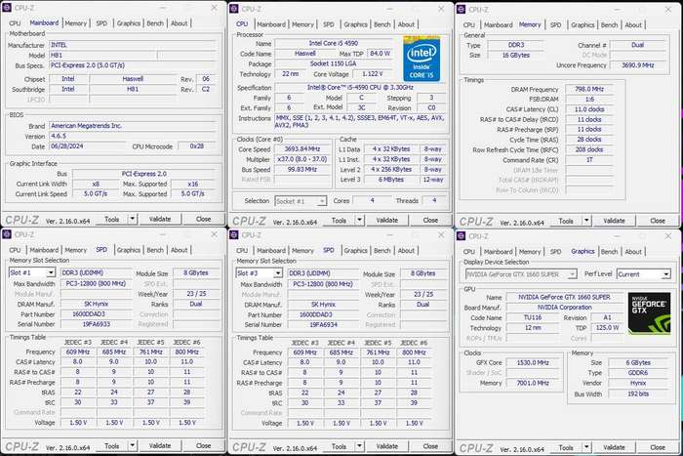The height and width of the screenshot is (456, 683).
Task: Click Validate in Memory window
Action: point(615,221)
